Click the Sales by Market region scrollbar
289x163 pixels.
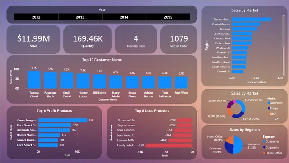coord(284,31)
